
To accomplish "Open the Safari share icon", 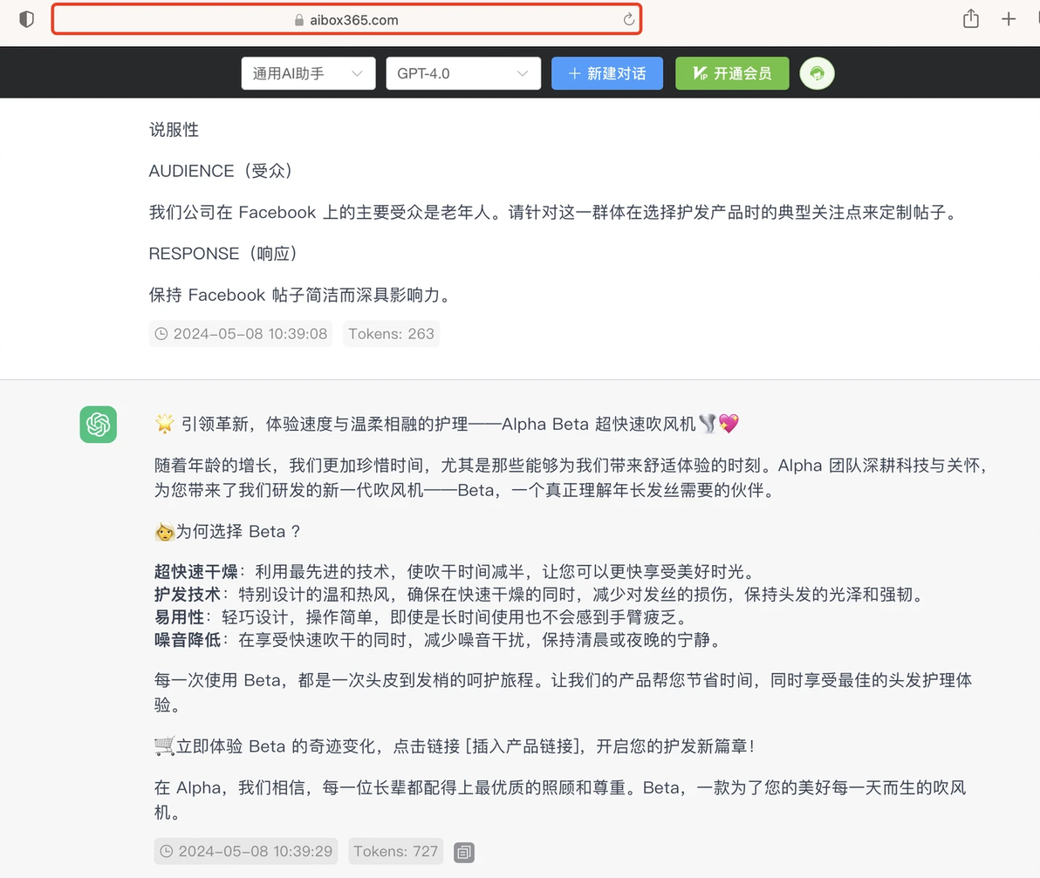I will (x=970, y=18).
